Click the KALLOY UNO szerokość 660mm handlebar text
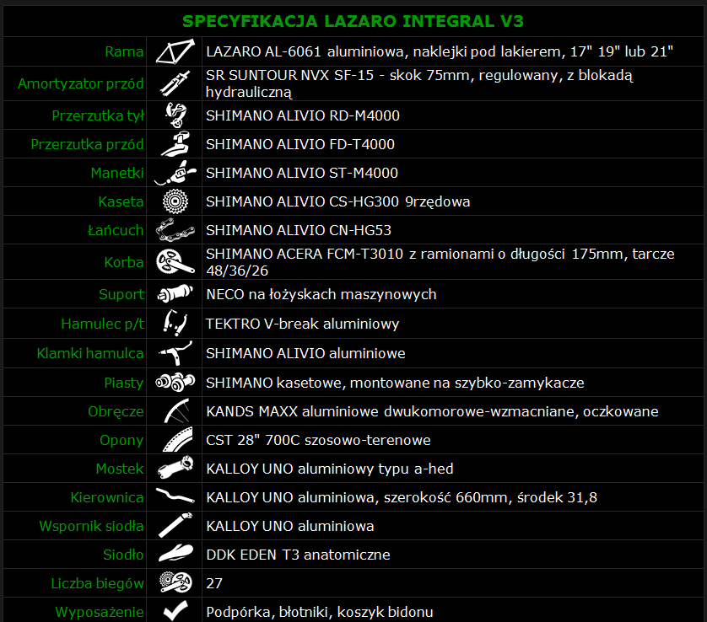Image resolution: width=707 pixels, height=622 pixels. tap(402, 497)
